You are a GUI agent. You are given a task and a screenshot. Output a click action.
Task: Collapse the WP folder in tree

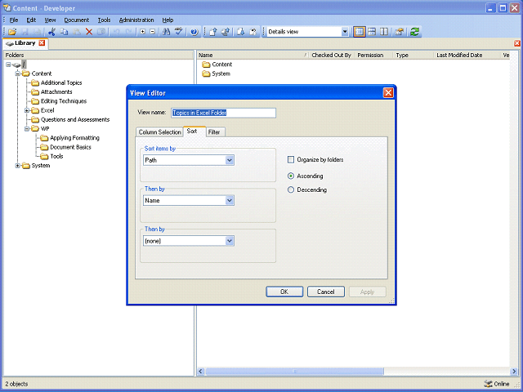click(x=27, y=129)
